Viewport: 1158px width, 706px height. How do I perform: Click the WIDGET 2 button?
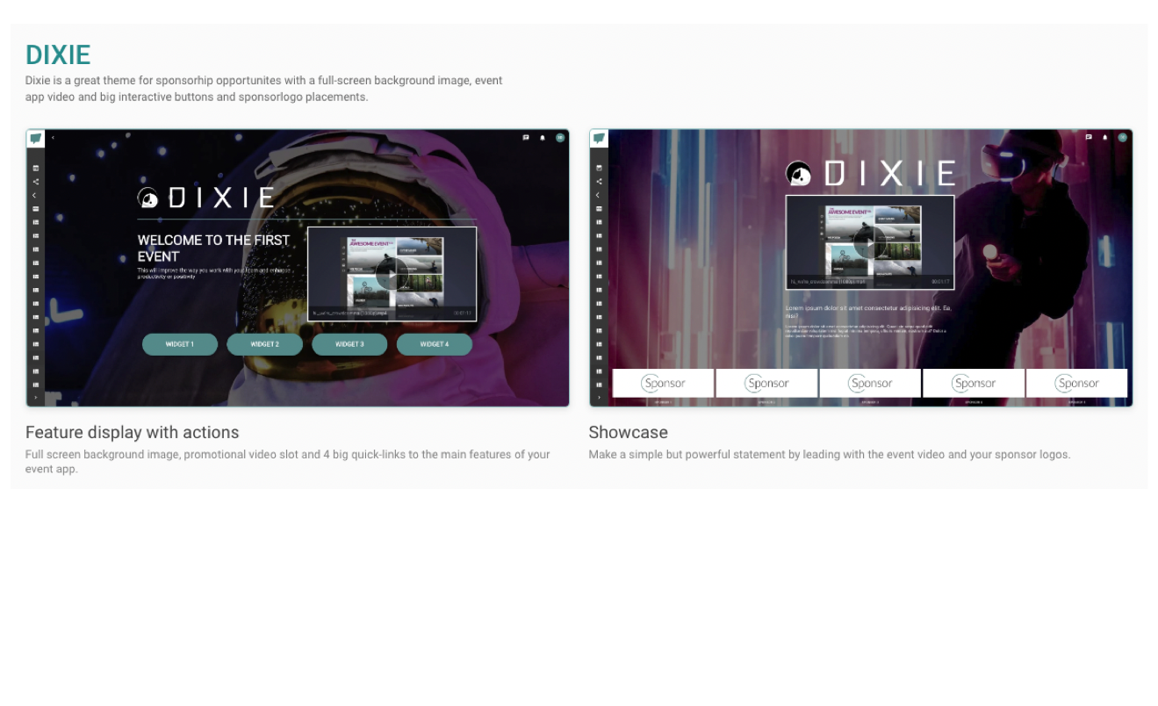(264, 344)
